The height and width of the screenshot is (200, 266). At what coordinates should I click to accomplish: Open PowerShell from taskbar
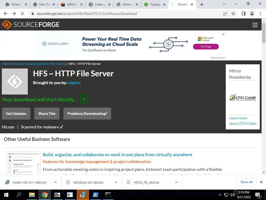pyautogui.click(x=96, y=195)
